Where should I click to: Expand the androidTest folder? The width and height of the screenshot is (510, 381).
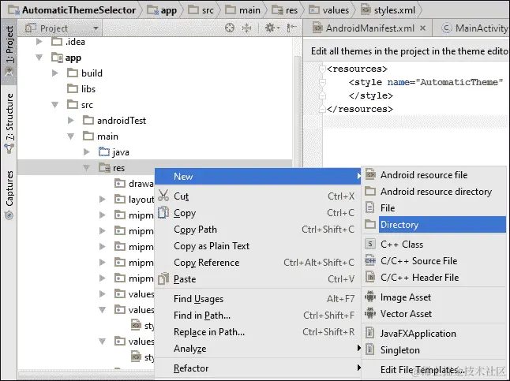pos(70,120)
